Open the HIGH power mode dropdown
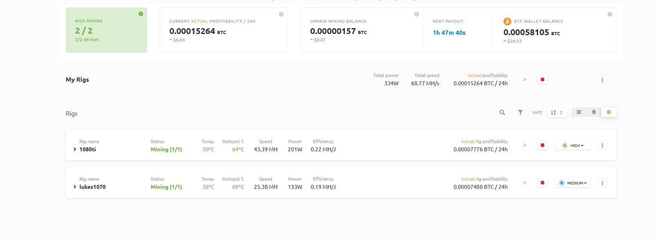Viewport: 656px width, 240px height. click(573, 146)
